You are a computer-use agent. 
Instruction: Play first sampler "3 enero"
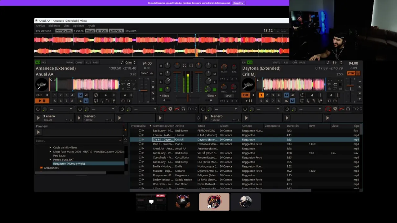(38, 118)
